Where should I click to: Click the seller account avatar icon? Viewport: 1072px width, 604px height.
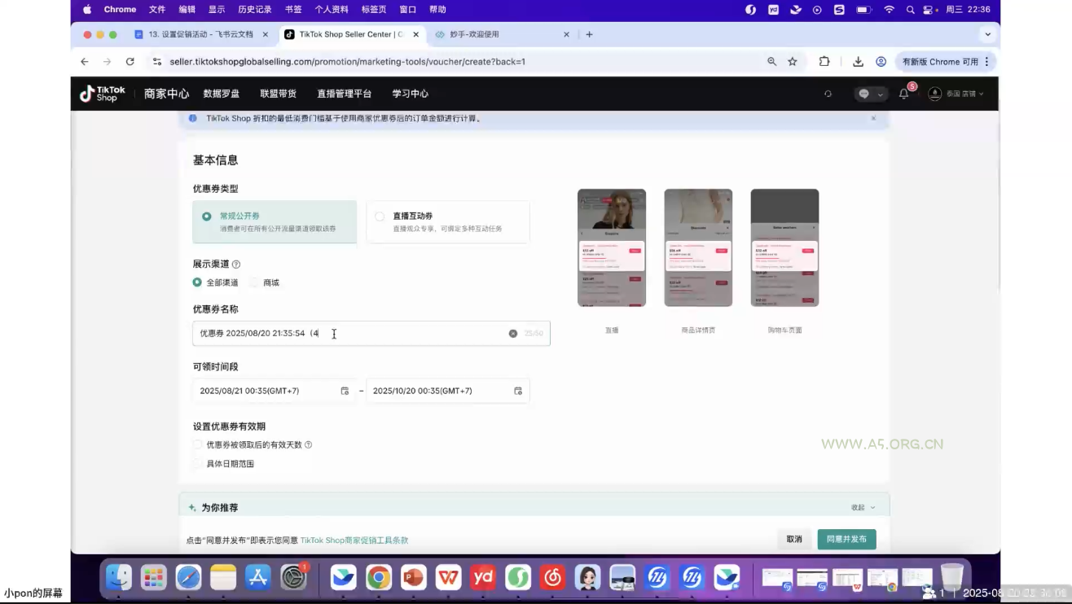(934, 94)
